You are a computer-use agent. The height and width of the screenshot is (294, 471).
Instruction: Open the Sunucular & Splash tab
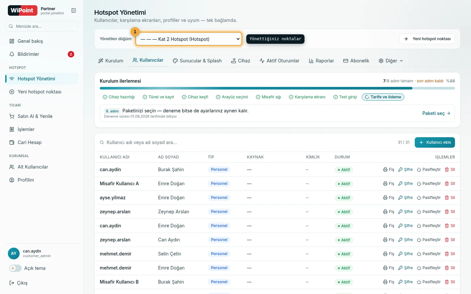pyautogui.click(x=197, y=61)
